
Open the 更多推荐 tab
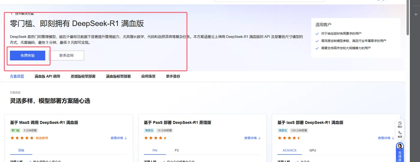pos(173,76)
